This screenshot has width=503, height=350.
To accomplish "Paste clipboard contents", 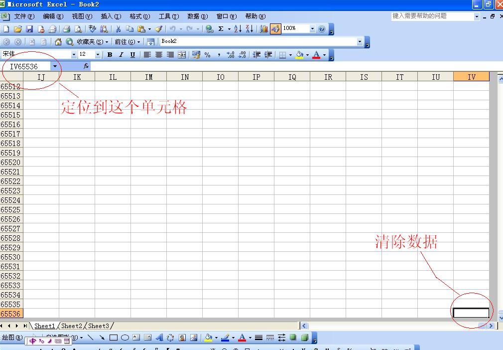I will point(141,29).
